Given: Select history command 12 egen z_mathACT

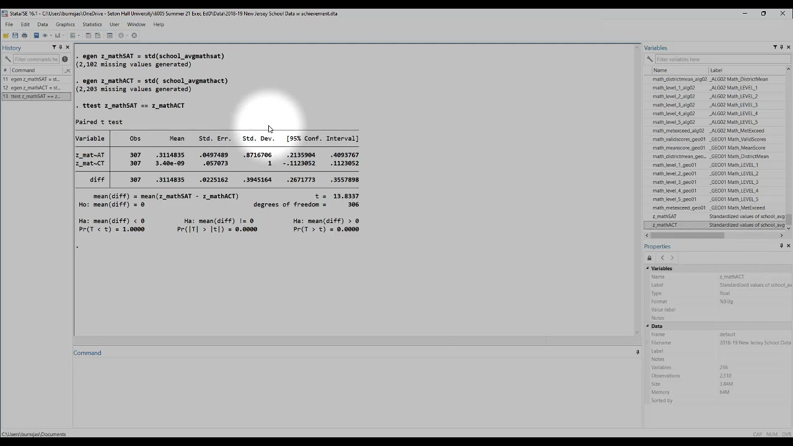Looking at the screenshot, I should tap(36, 88).
